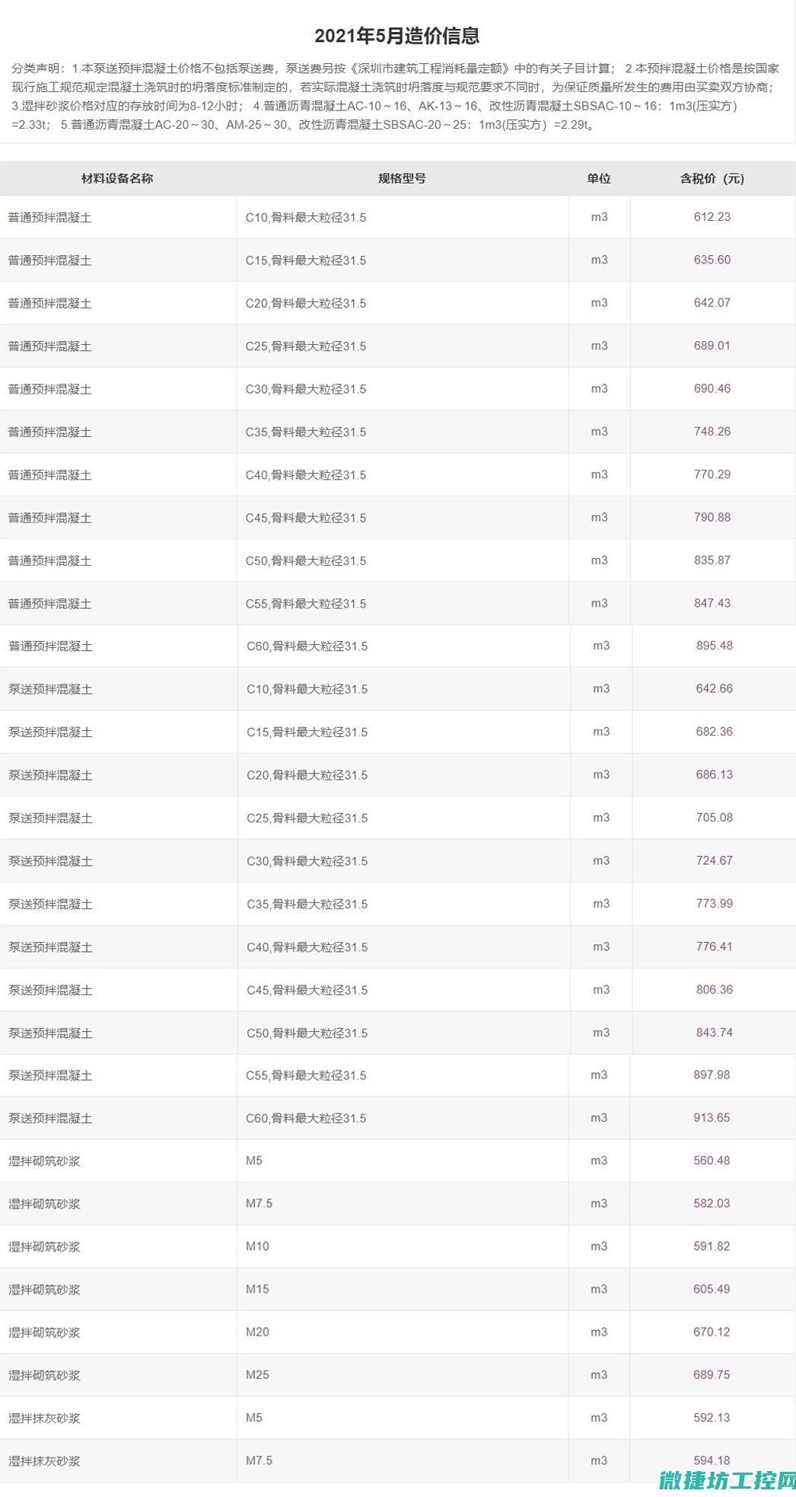Click the 分类声明 notes paragraph

(396, 96)
